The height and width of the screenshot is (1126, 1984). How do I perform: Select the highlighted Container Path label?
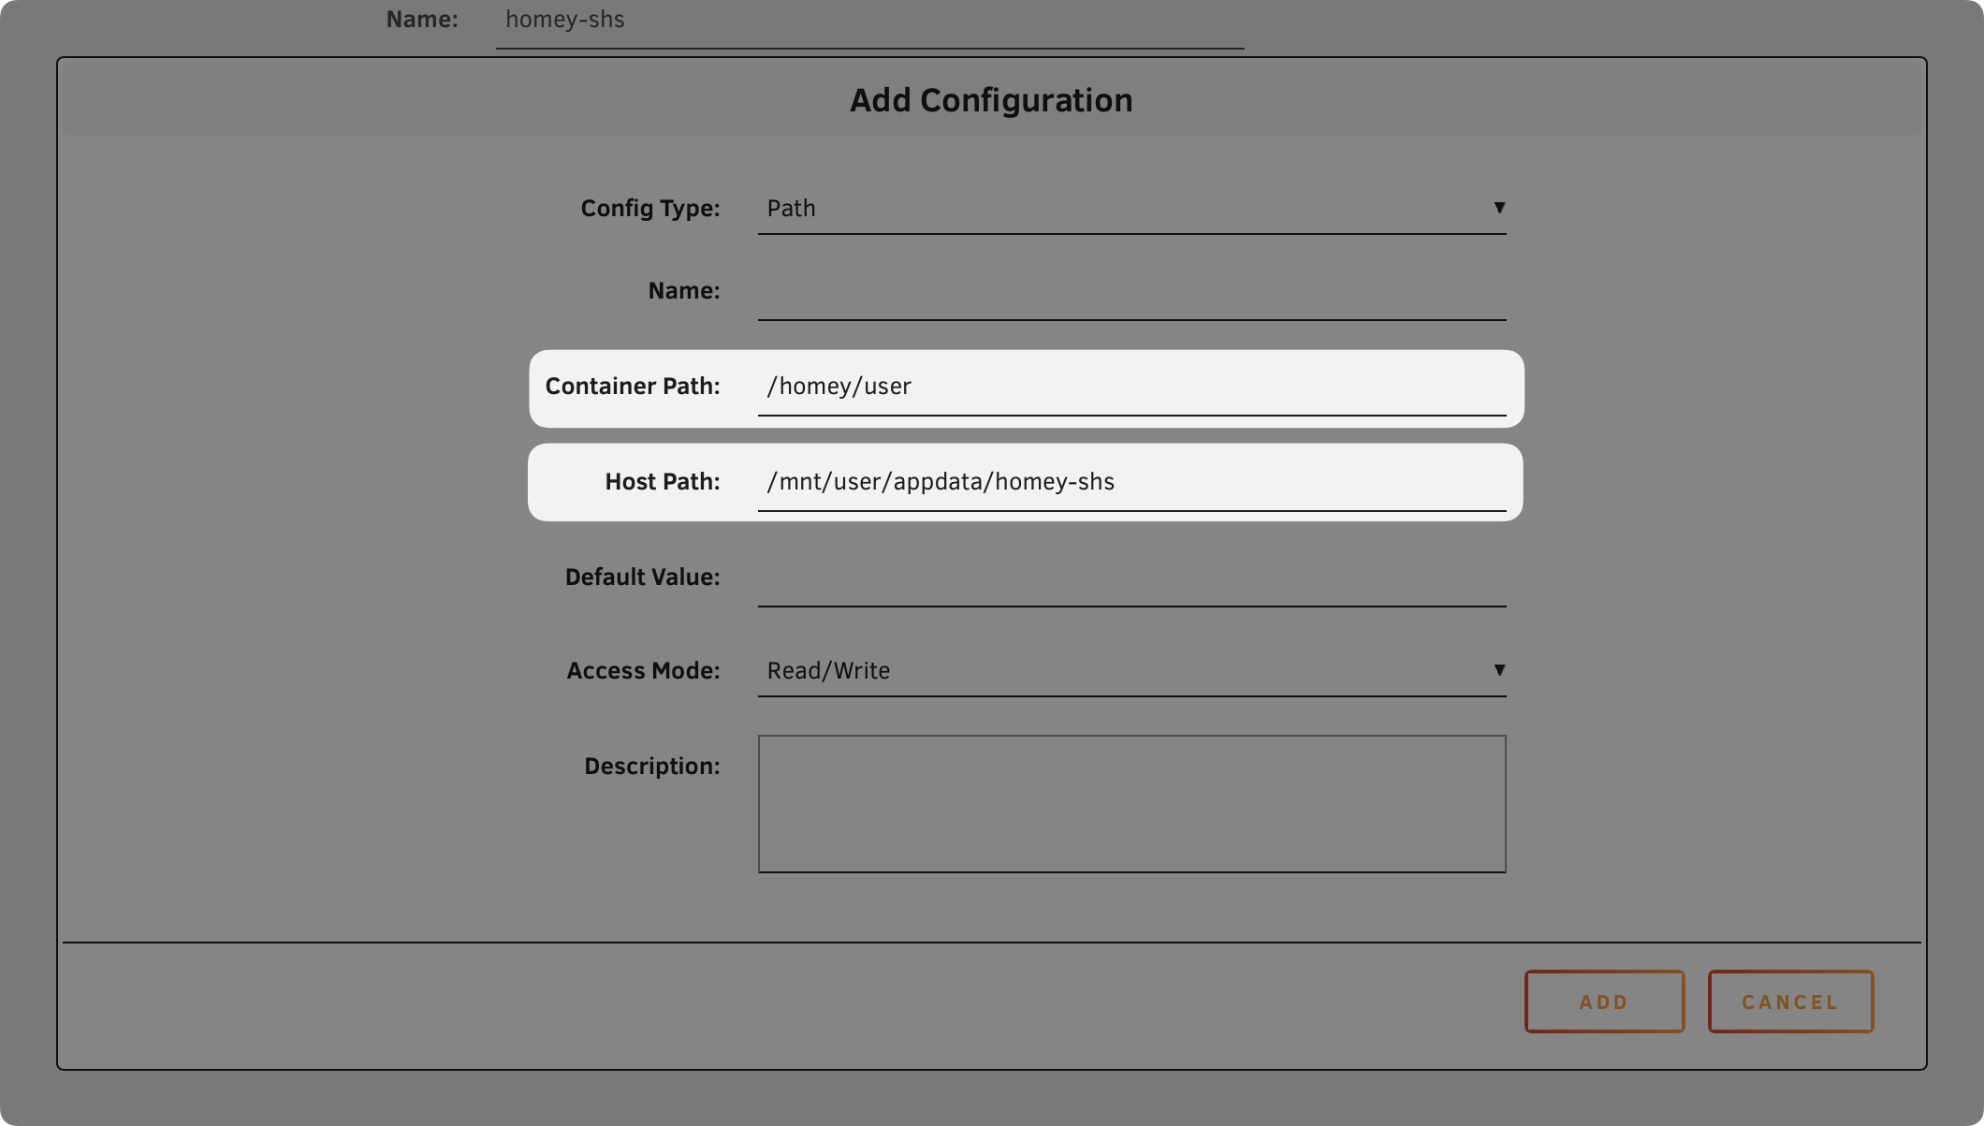(x=633, y=386)
